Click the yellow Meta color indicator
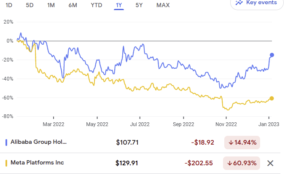 [x=6, y=163]
